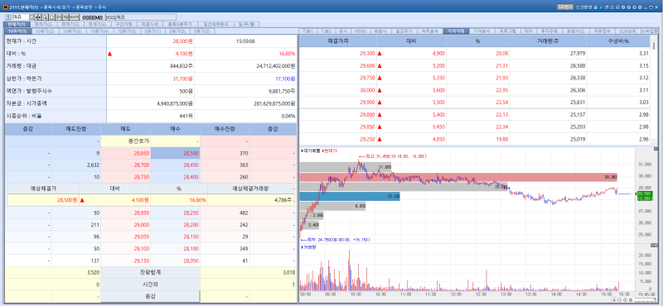
Task: Click the document icon next to the magnifier
Action: pos(51,17)
